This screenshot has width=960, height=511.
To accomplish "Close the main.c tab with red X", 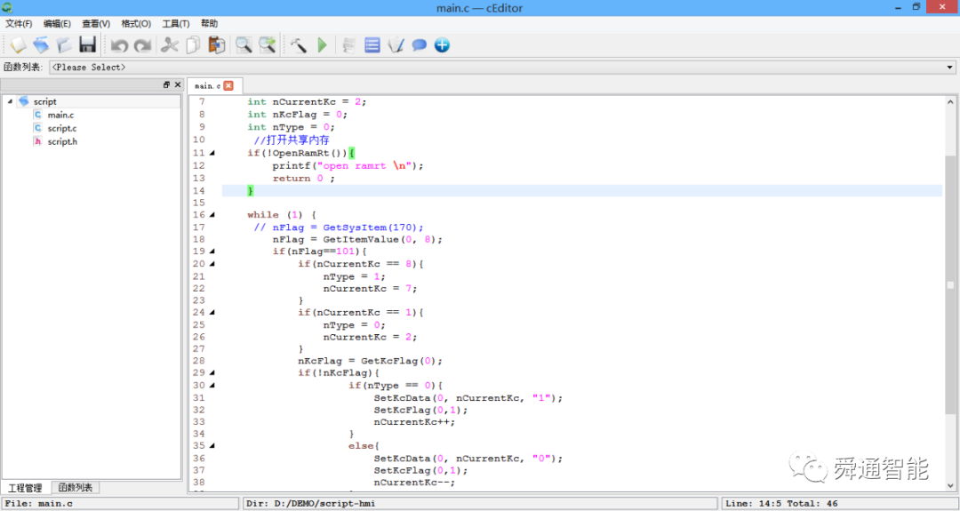I will tap(228, 85).
